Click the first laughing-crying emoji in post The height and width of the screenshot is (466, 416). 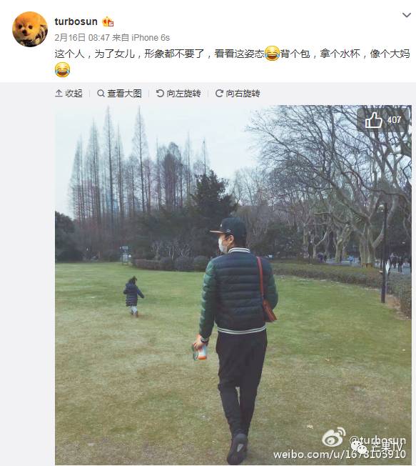click(x=272, y=54)
